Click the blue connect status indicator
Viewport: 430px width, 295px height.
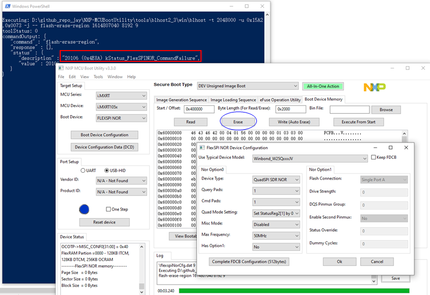[84, 209]
